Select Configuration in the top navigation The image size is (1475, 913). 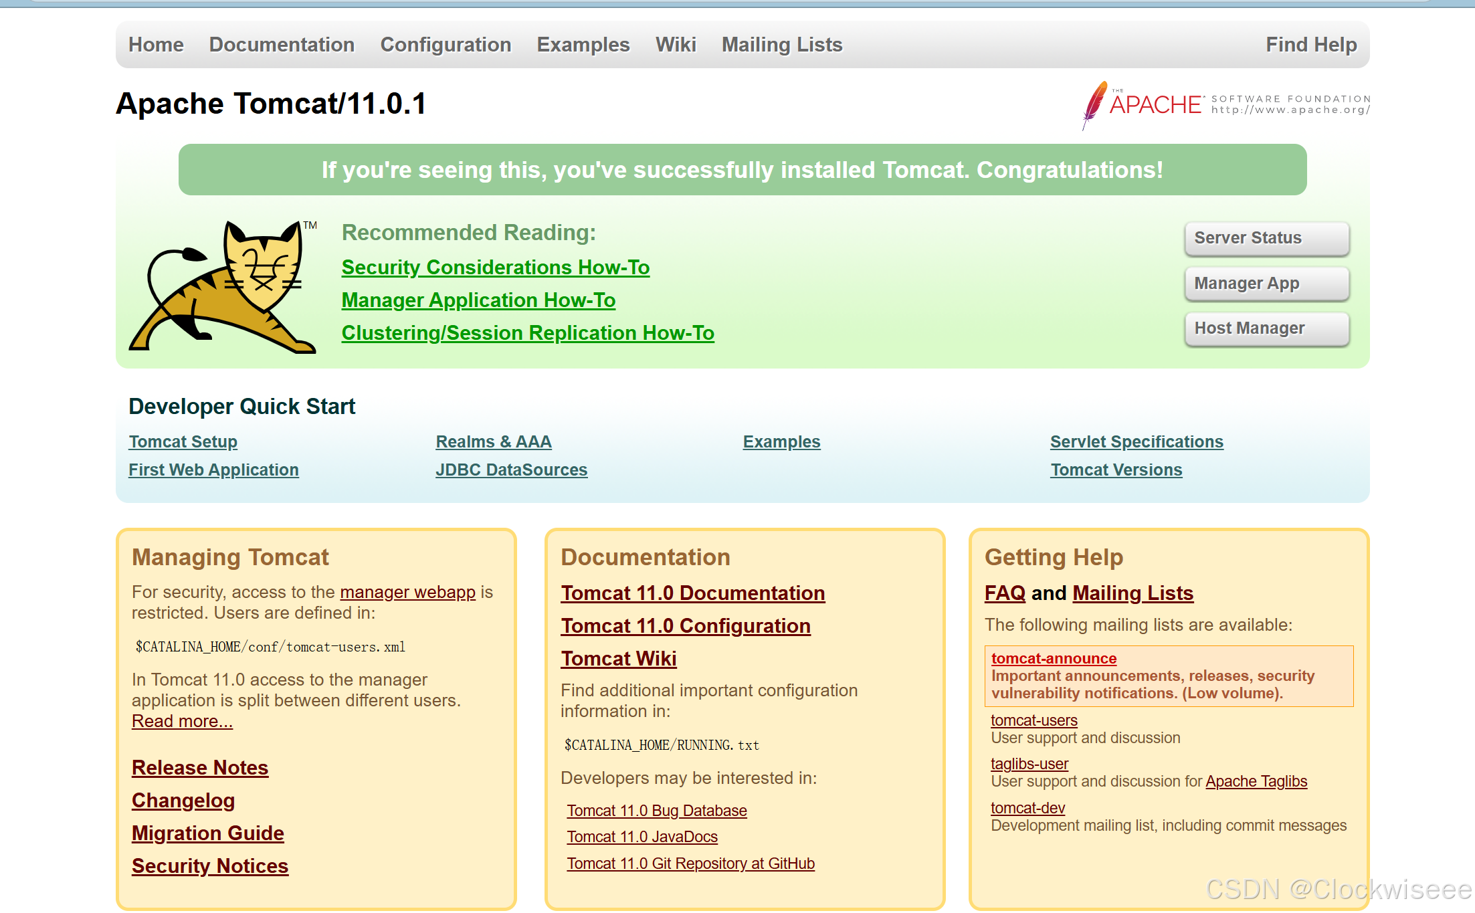(446, 44)
